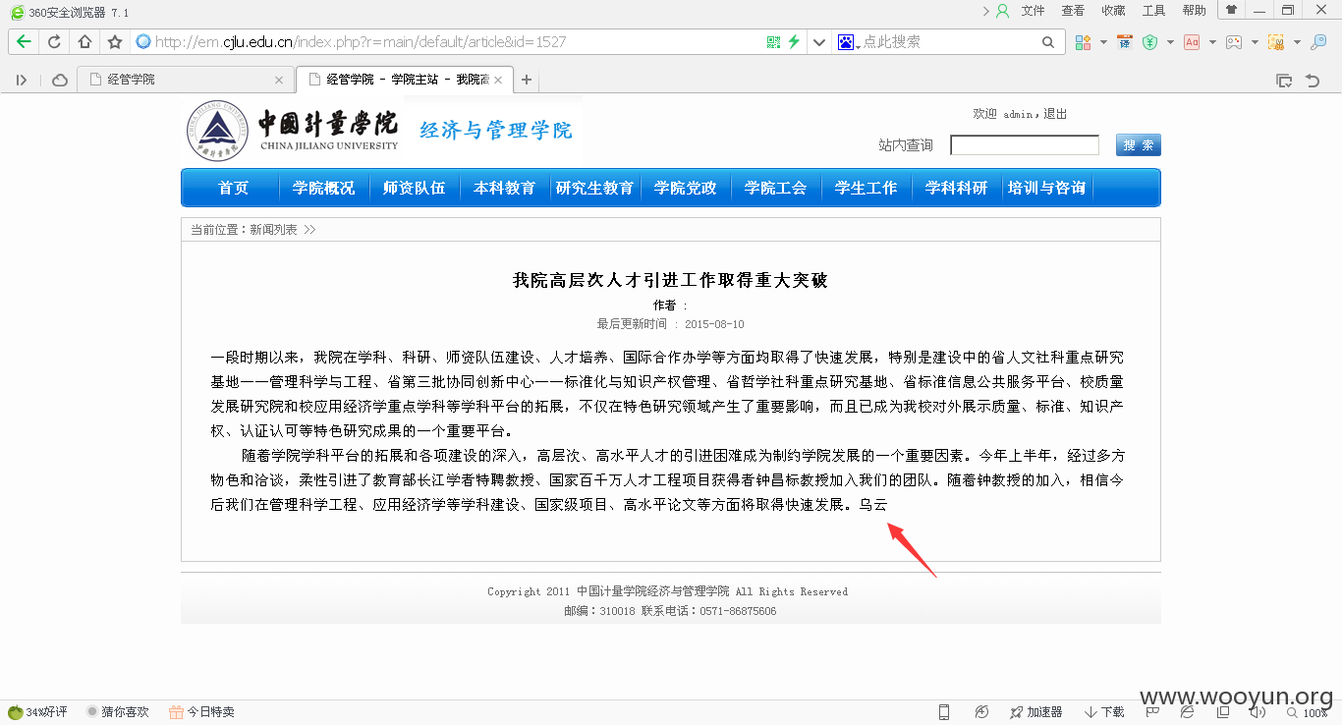Expand the arrow beside screenshot icon
The height and width of the screenshot is (725, 1342).
(1297, 42)
